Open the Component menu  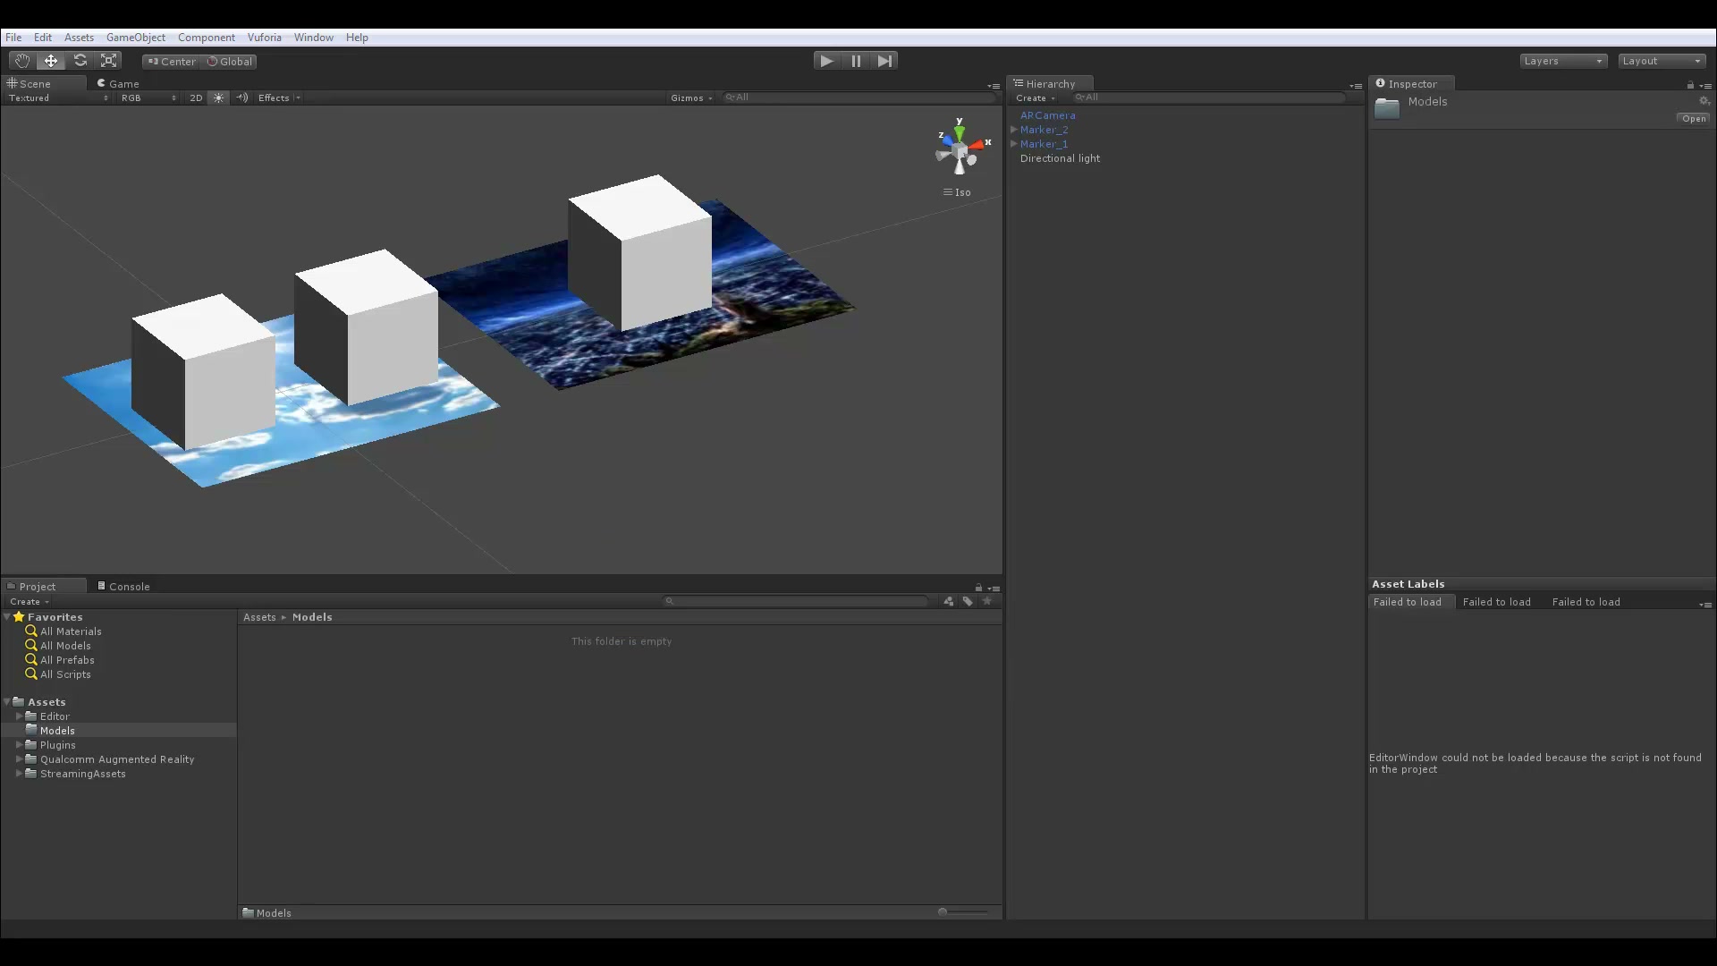207,38
